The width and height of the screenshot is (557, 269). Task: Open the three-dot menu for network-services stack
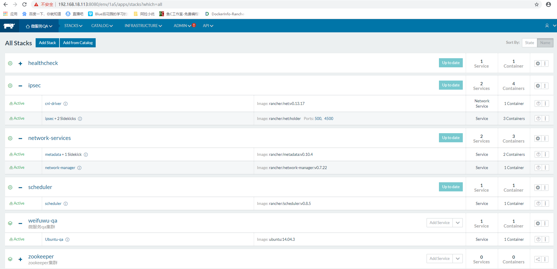tap(545, 138)
